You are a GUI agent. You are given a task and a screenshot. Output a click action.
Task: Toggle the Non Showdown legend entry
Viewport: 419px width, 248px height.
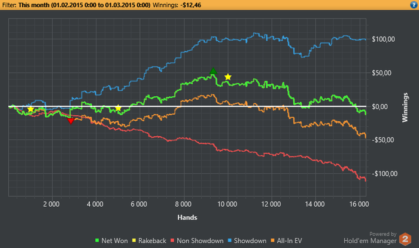click(x=197, y=241)
